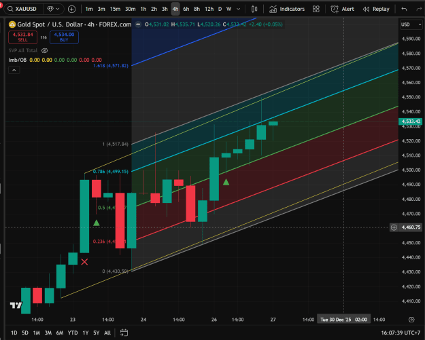425x340 pixels.
Task: Open time axis settings target icon
Action: [411, 320]
